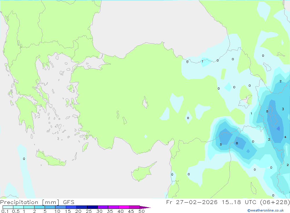Select the 10–15 mm blue legend swatch
Viewport: 290px width, 213px height.
coord(61,207)
